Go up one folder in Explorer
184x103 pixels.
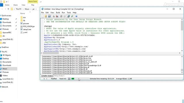(x=8, y=9)
